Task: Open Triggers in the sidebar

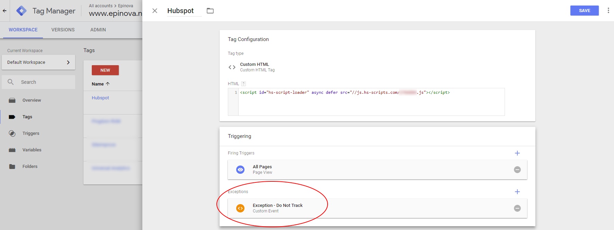Action: pos(31,133)
